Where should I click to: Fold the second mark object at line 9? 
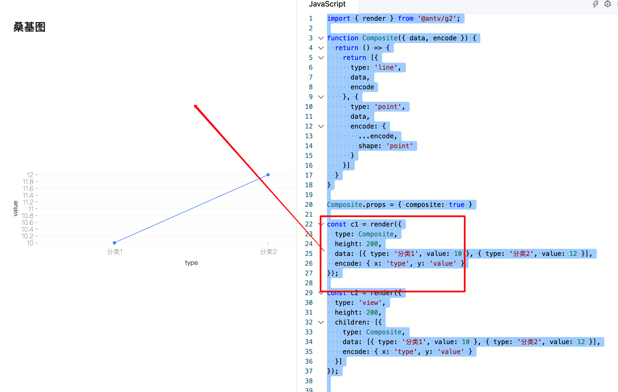321,97
